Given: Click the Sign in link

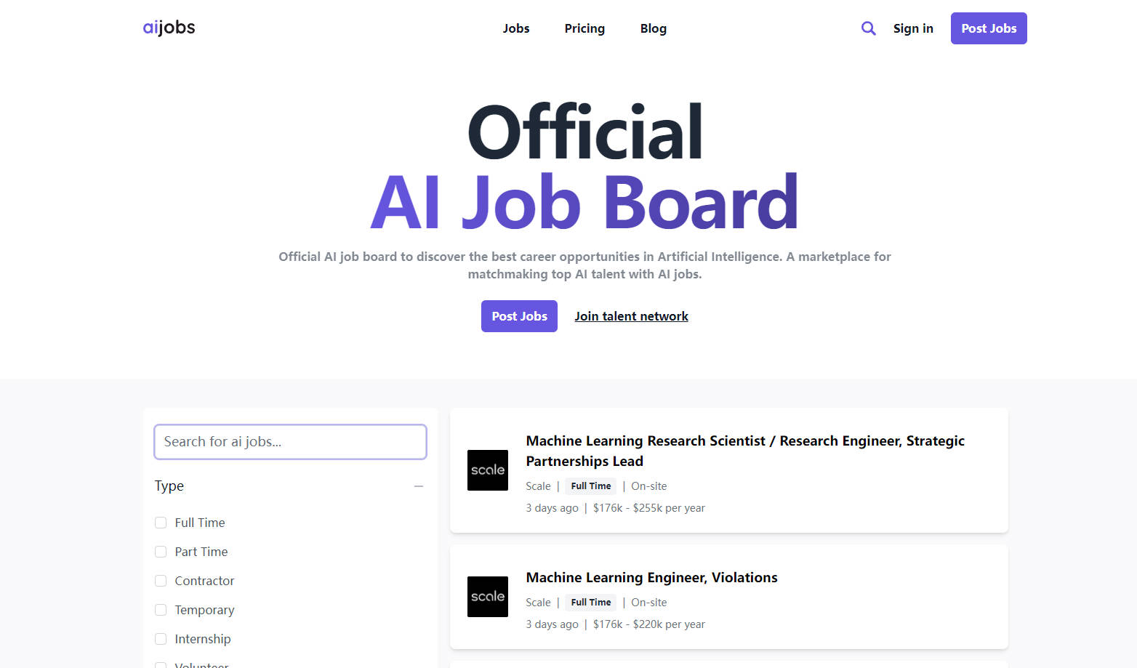Looking at the screenshot, I should coord(913,28).
